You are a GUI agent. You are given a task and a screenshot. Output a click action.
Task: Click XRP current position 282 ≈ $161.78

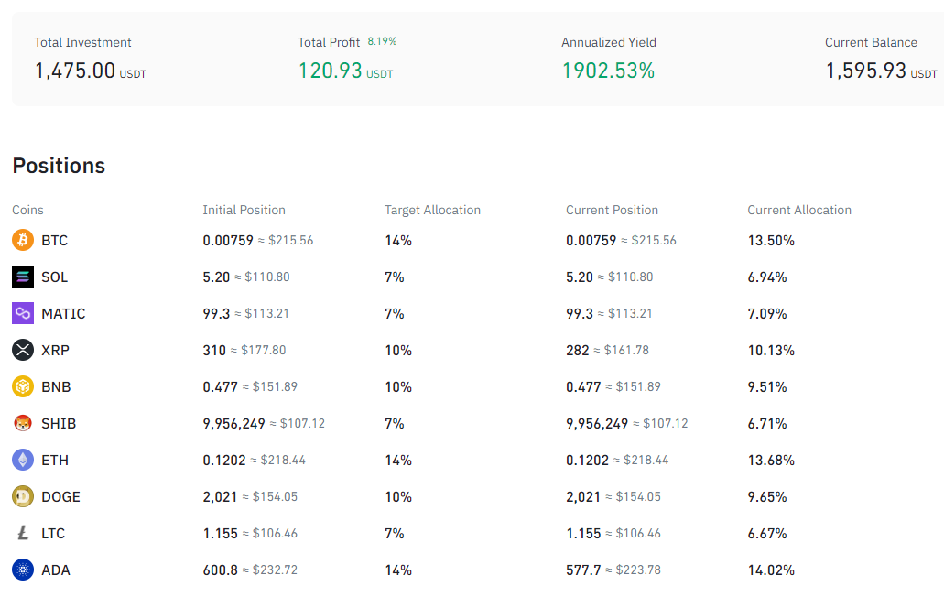(x=607, y=351)
